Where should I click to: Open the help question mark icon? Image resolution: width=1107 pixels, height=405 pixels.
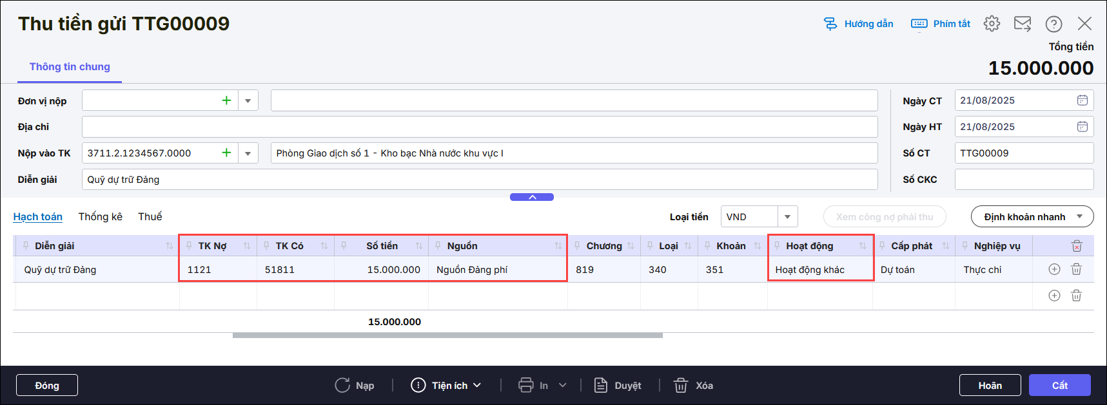[x=1053, y=24]
